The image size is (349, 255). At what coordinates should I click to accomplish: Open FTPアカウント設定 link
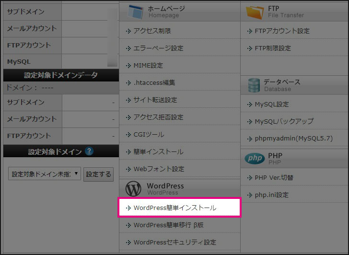coord(282,31)
